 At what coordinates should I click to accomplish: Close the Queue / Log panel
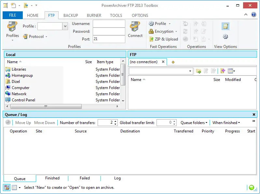tap(254, 114)
